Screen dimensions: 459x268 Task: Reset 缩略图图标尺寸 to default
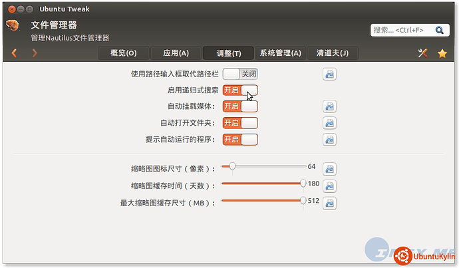(329, 169)
